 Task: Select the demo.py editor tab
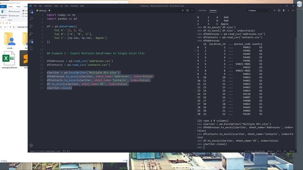43,10
